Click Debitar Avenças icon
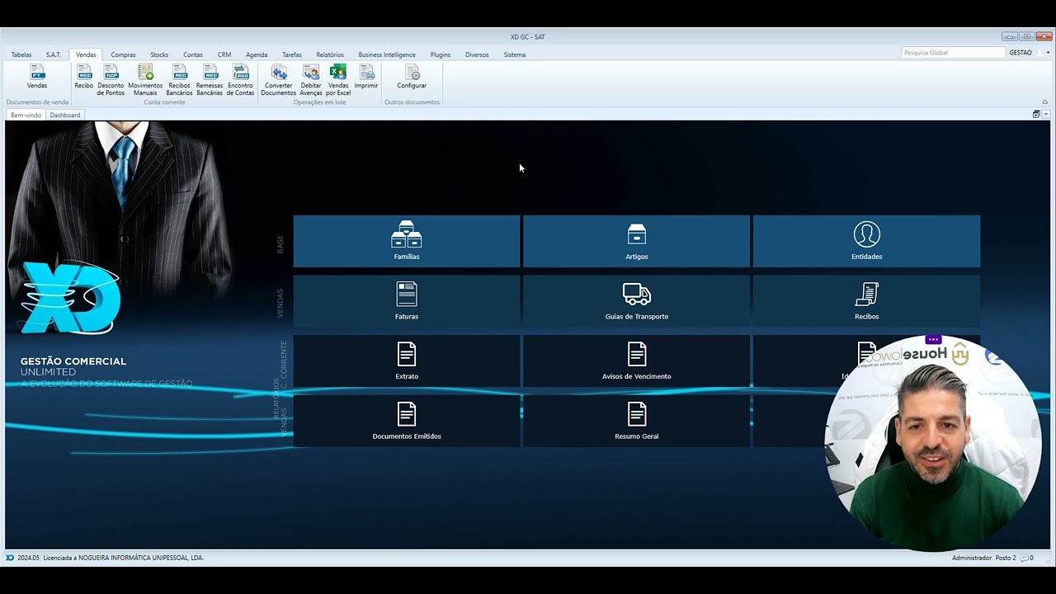 coord(311,80)
